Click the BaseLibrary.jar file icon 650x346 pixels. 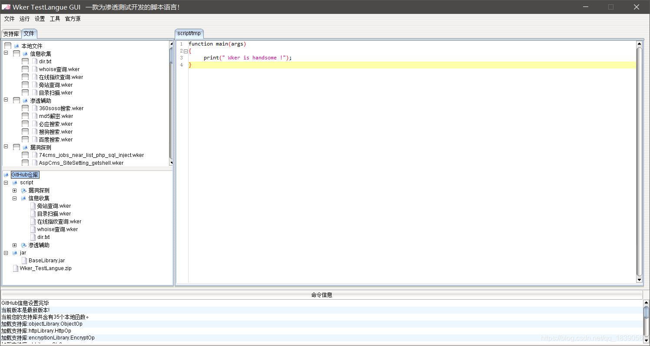24,261
